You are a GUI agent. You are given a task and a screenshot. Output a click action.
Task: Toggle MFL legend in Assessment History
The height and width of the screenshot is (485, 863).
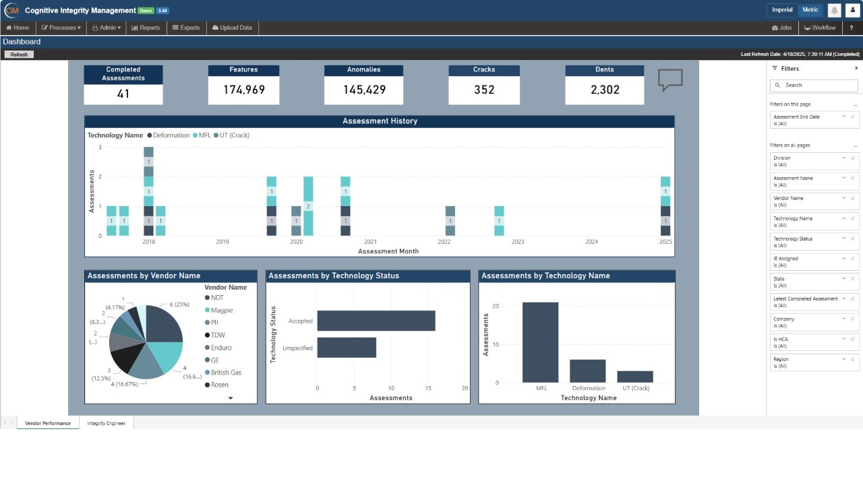pyautogui.click(x=202, y=135)
